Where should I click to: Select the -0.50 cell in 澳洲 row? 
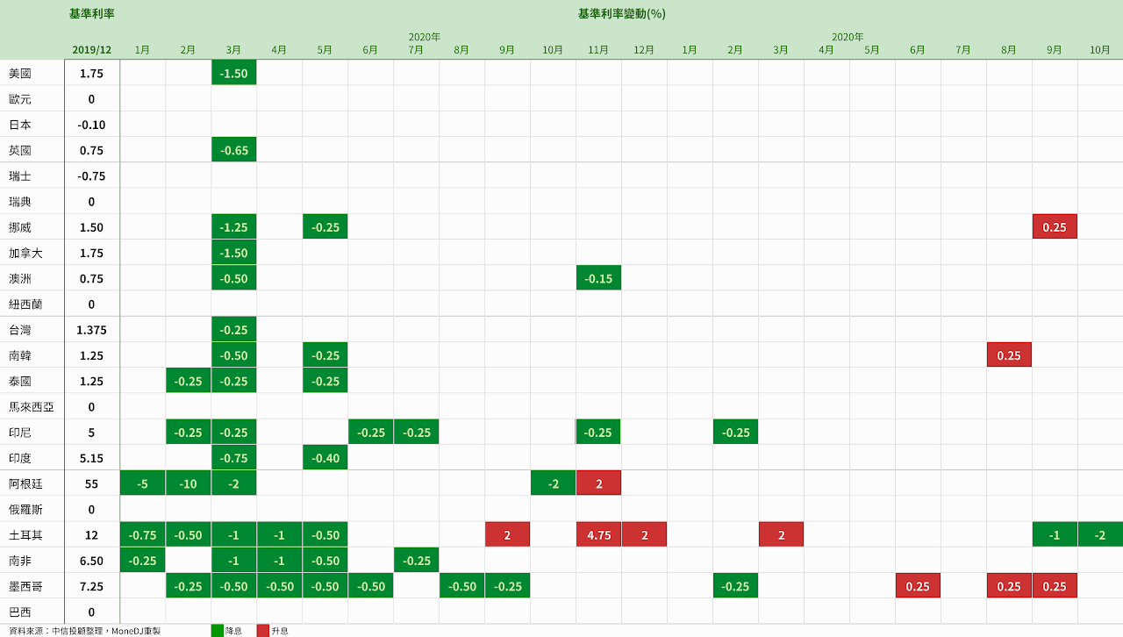click(233, 279)
